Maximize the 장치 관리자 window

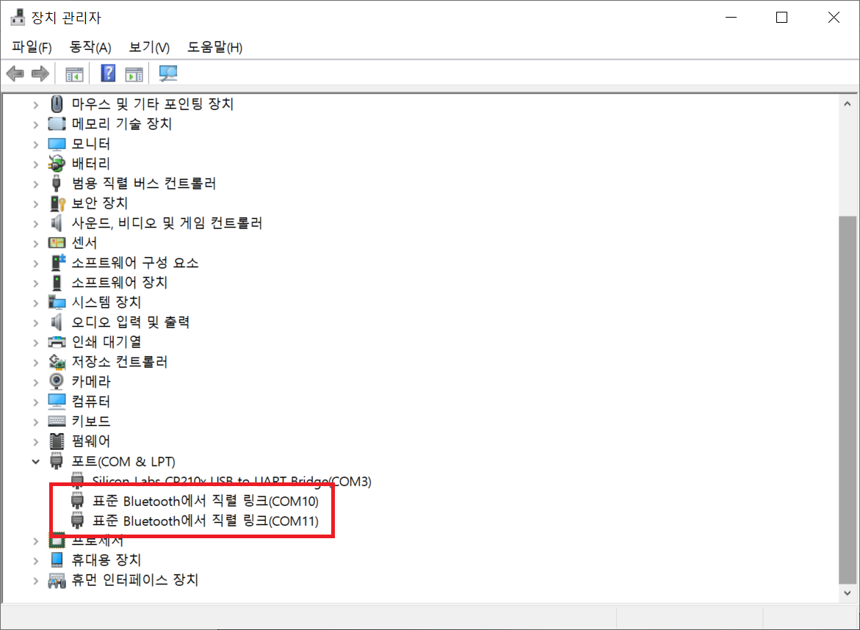click(781, 18)
